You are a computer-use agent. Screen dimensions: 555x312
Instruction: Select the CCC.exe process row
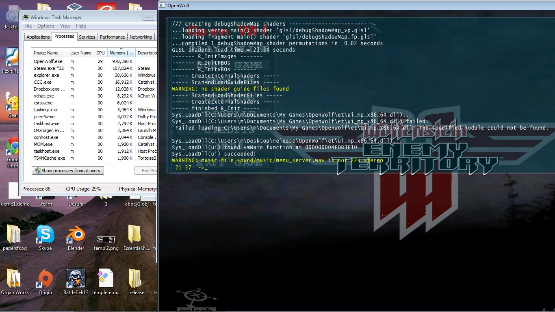click(x=94, y=82)
